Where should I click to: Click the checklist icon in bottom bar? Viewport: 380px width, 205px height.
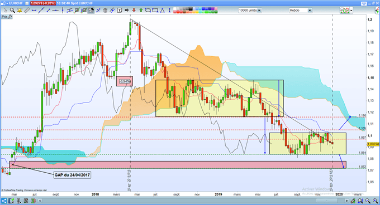click(11, 201)
